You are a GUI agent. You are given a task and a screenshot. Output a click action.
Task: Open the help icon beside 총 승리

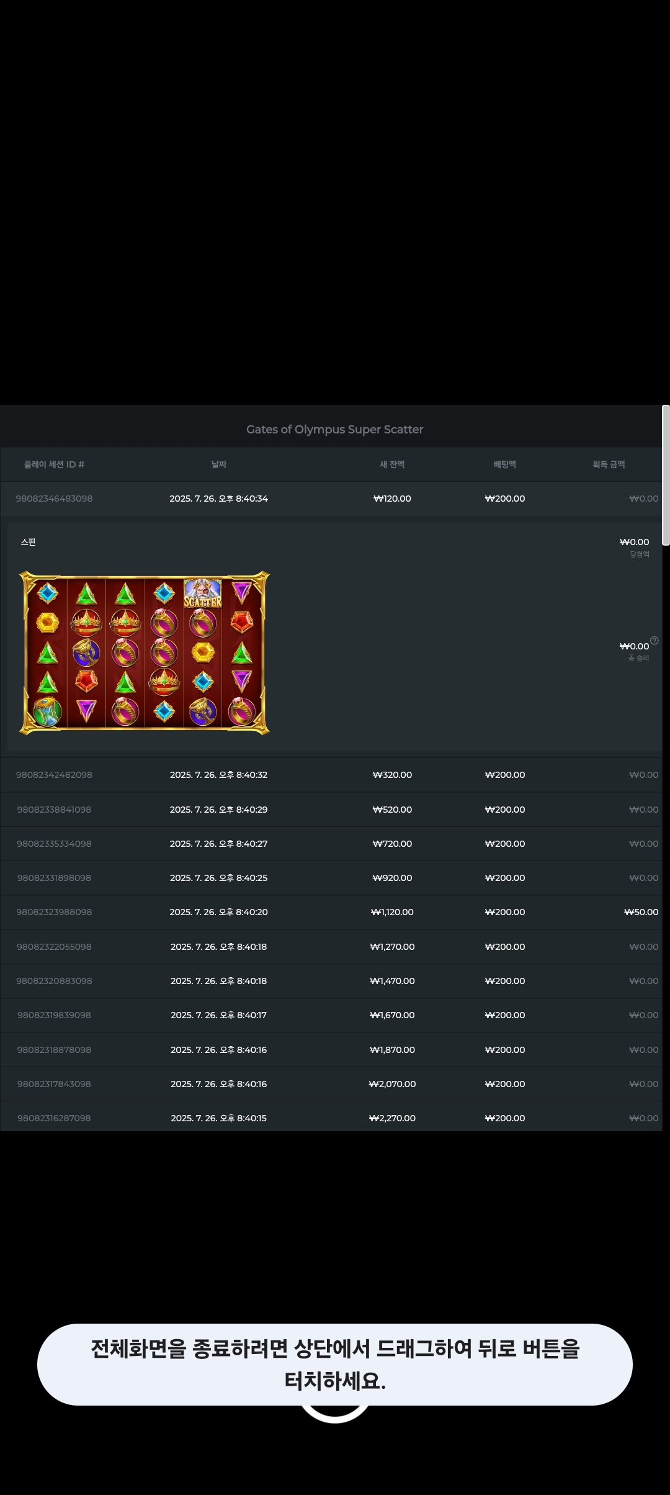point(654,641)
